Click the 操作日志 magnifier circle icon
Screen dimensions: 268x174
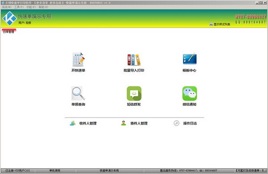[x=176, y=123]
